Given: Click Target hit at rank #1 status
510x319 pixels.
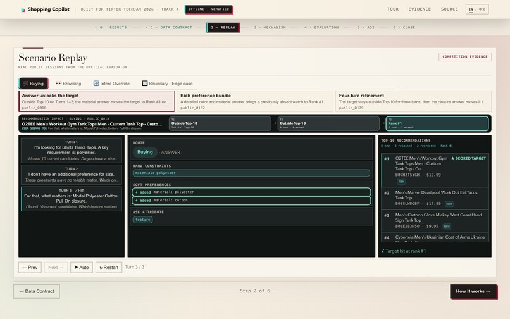Looking at the screenshot, I should point(403,251).
